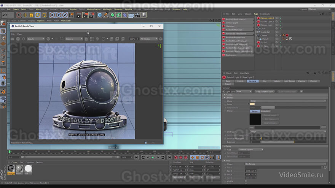
Task: Click the Make Editable icon in left palette
Action: click(3, 24)
